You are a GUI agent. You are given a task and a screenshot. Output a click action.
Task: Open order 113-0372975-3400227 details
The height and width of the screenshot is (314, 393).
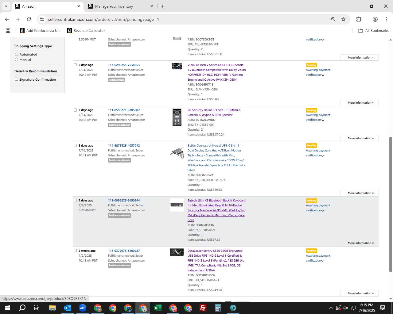[x=124, y=251]
